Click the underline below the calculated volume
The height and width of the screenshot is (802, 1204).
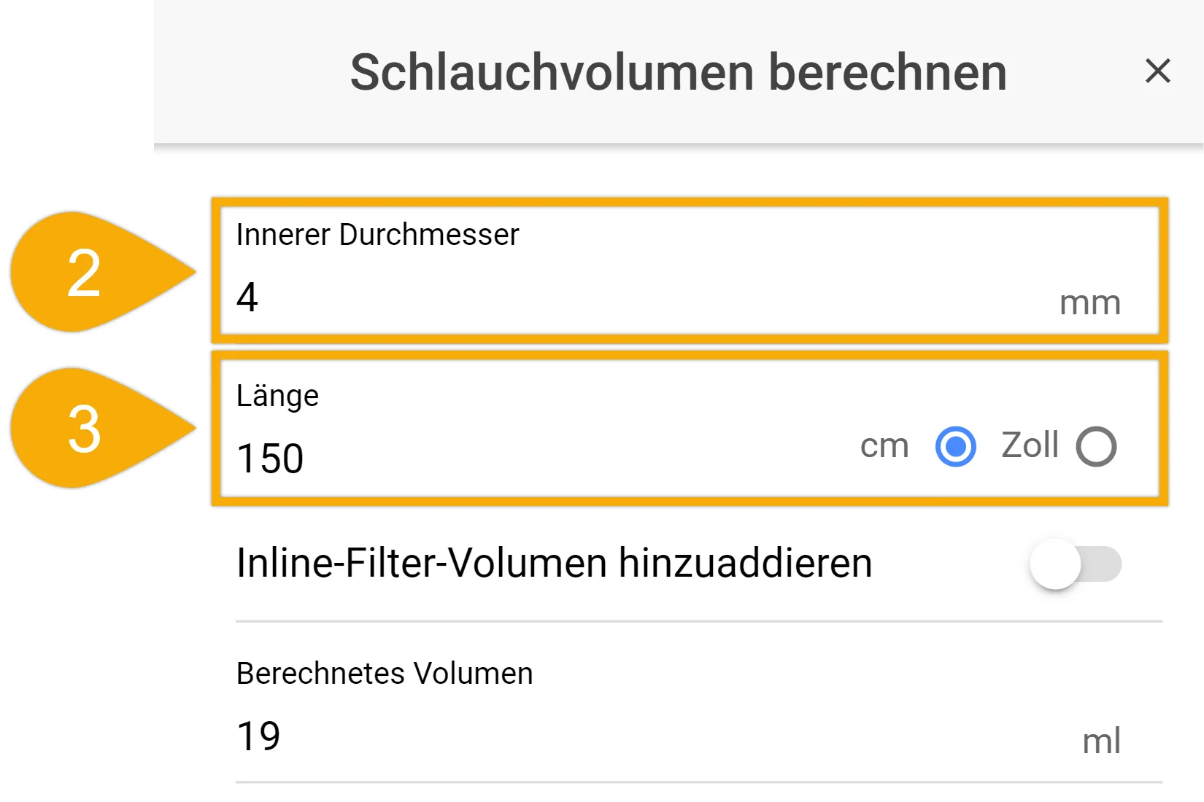tap(698, 782)
